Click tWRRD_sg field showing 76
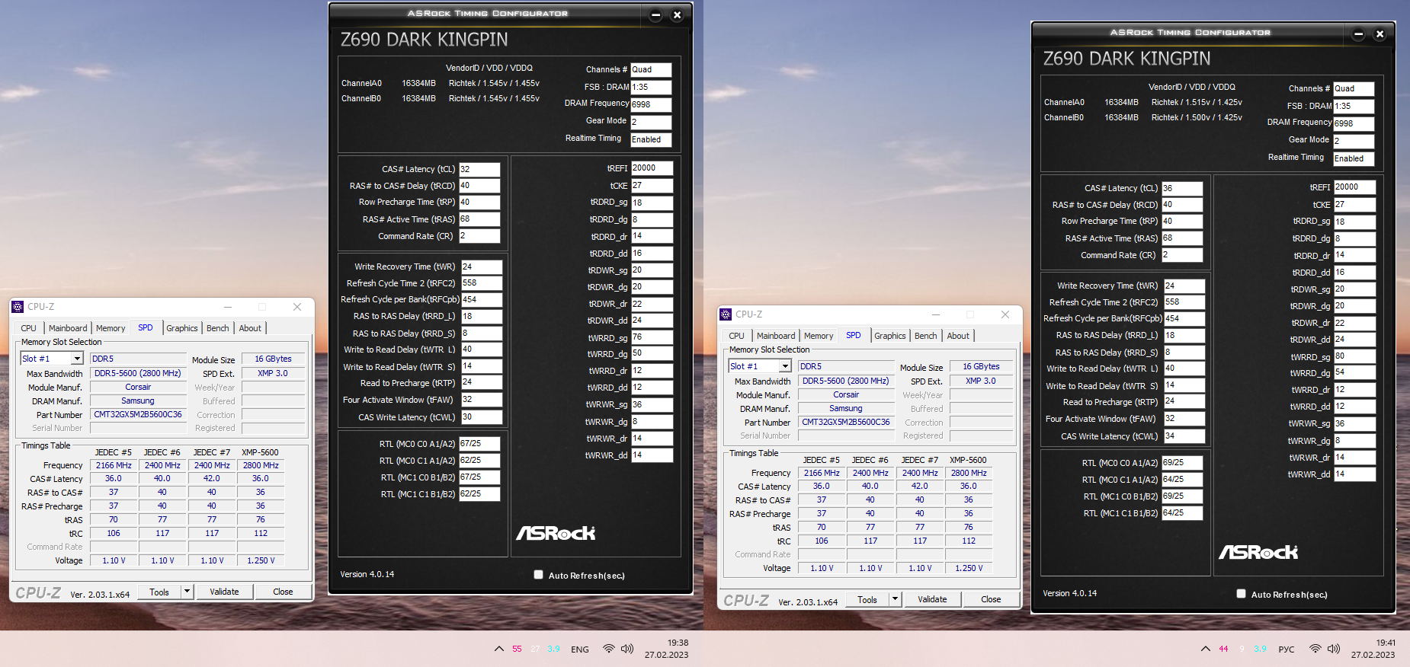Image resolution: width=1410 pixels, height=667 pixels. tap(652, 337)
